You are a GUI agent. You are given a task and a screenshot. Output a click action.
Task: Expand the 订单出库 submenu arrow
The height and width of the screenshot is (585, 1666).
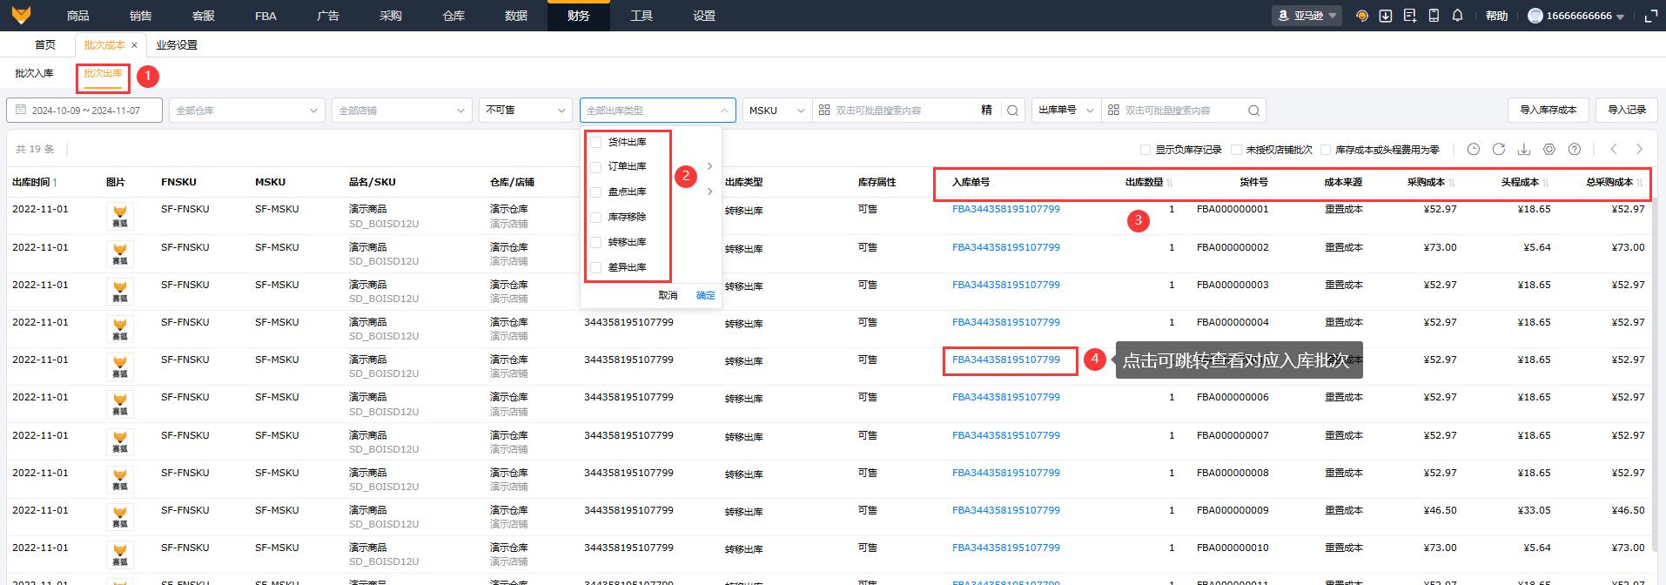(x=709, y=166)
